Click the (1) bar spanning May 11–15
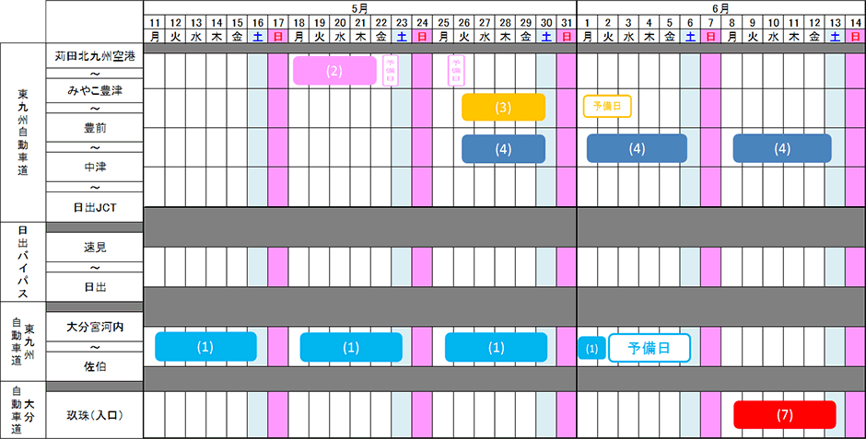The height and width of the screenshot is (439, 866). point(205,346)
